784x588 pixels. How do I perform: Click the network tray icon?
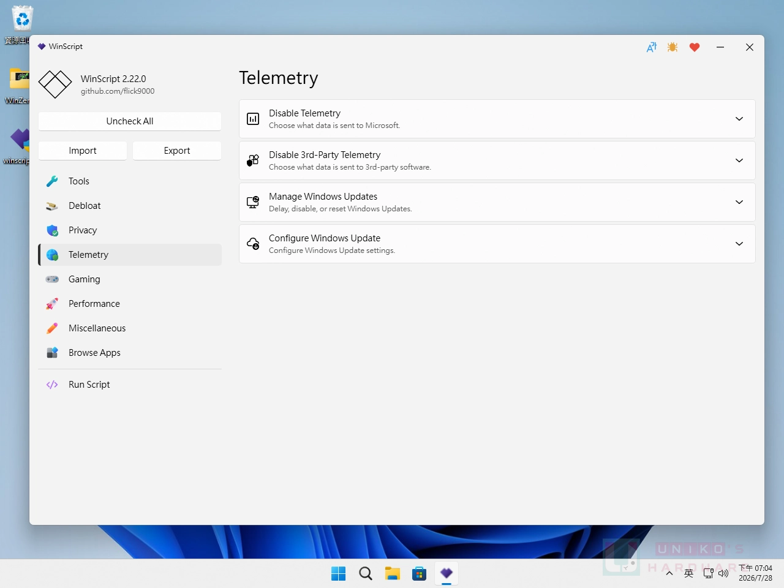pos(709,573)
